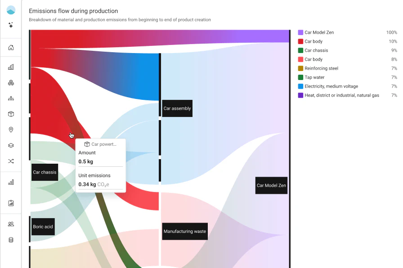This screenshot has height=268, width=403.
Task: Open the hierarchy tree icon
Action: coord(11,98)
